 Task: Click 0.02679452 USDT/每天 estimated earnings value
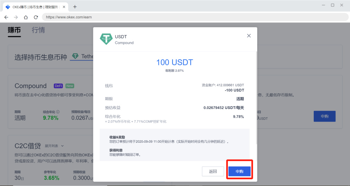224,108
